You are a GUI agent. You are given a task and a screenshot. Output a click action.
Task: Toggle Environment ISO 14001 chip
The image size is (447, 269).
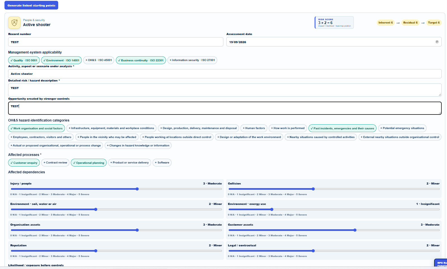[x=61, y=60]
